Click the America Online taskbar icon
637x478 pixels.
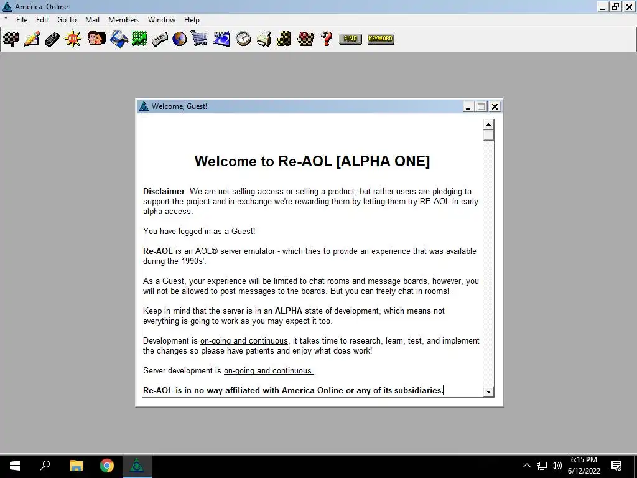tap(137, 466)
